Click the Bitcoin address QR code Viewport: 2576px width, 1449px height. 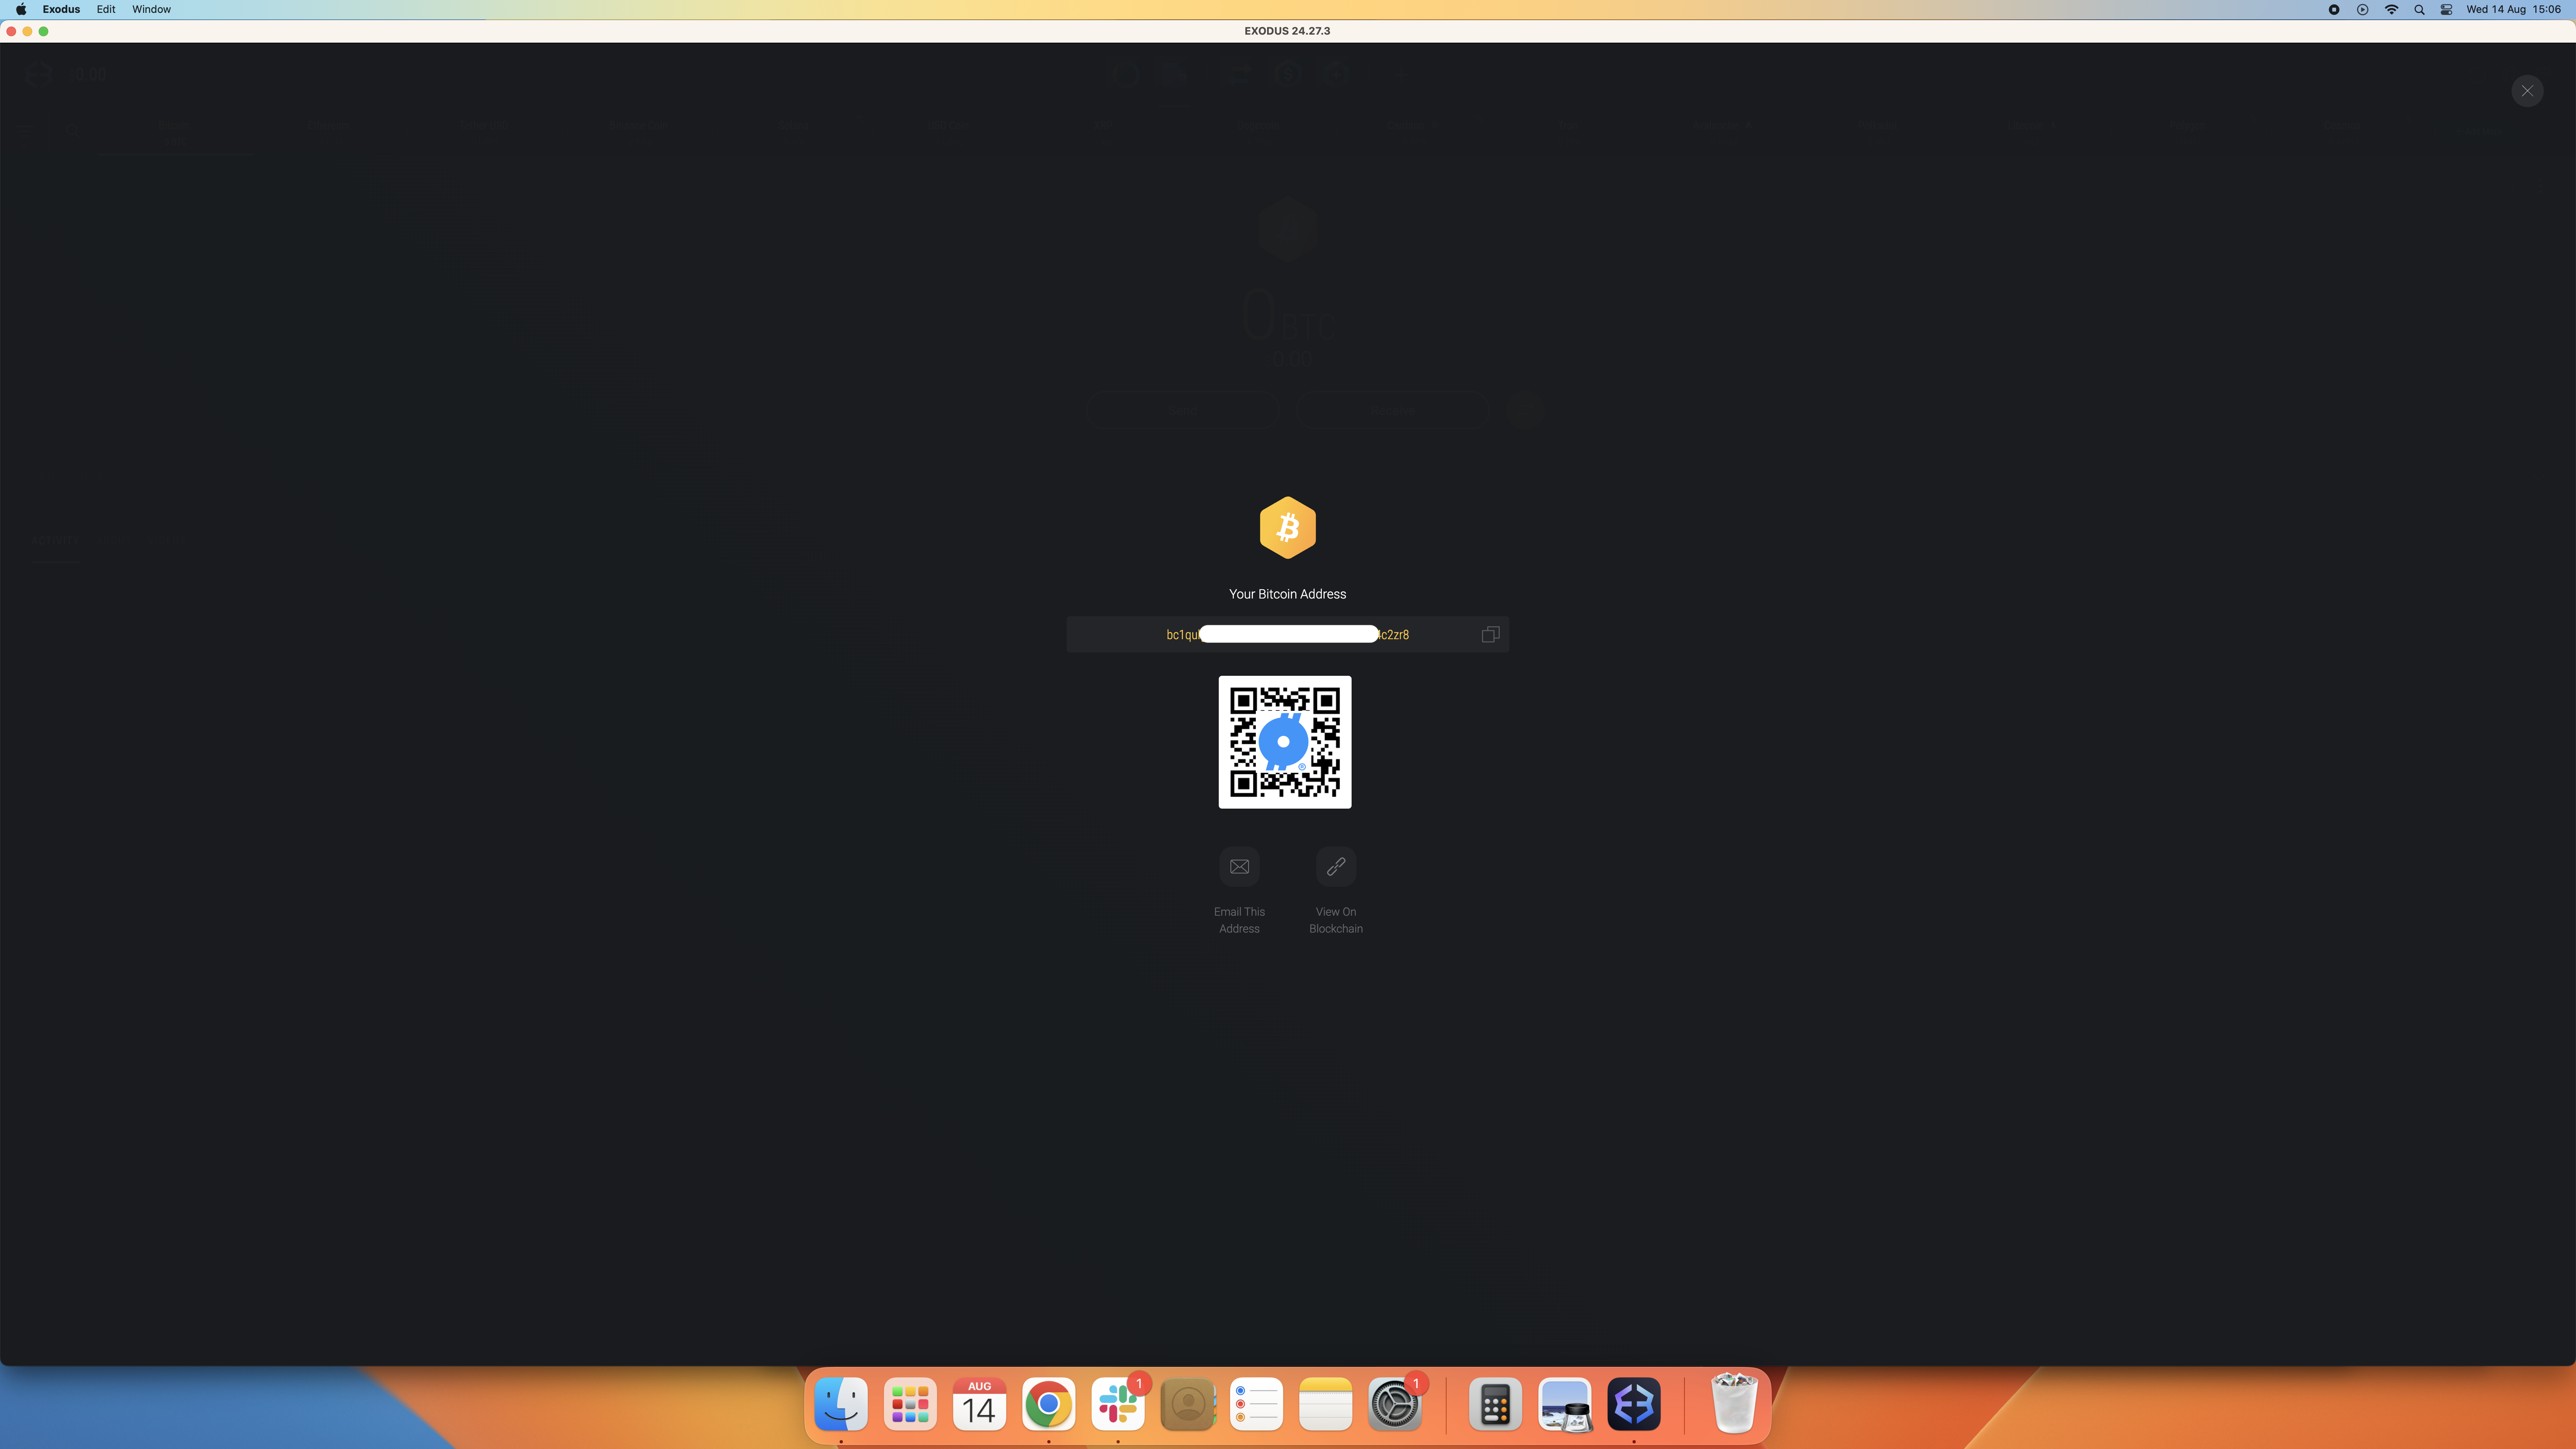tap(1285, 742)
